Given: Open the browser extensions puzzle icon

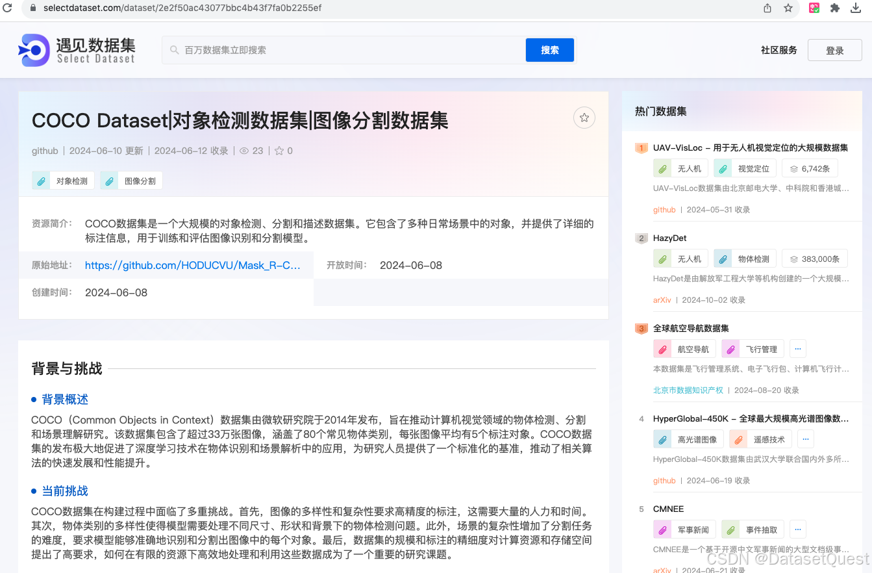Looking at the screenshot, I should tap(835, 8).
